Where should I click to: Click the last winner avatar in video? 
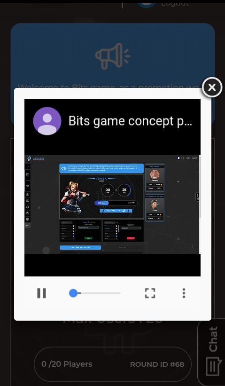pos(155,174)
